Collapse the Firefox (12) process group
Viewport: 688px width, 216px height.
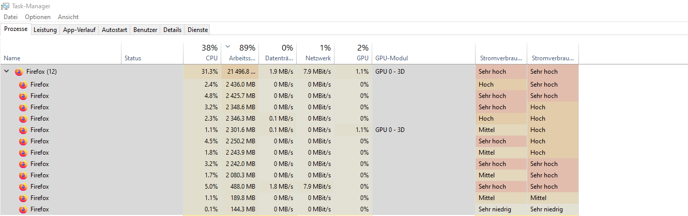pos(7,72)
